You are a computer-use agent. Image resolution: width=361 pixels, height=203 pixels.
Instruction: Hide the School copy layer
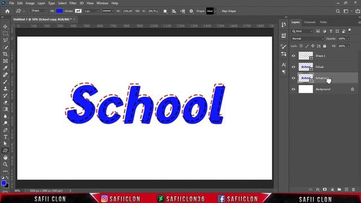(x=293, y=78)
